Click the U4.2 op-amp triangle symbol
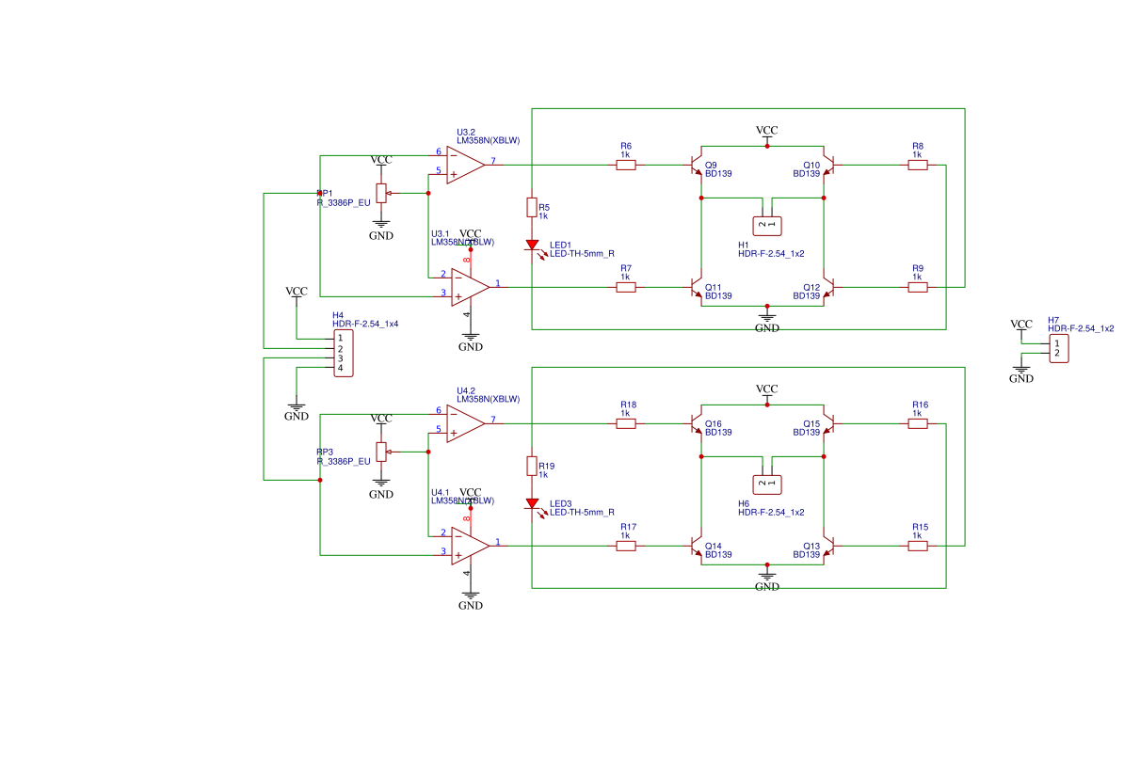 [x=464, y=423]
